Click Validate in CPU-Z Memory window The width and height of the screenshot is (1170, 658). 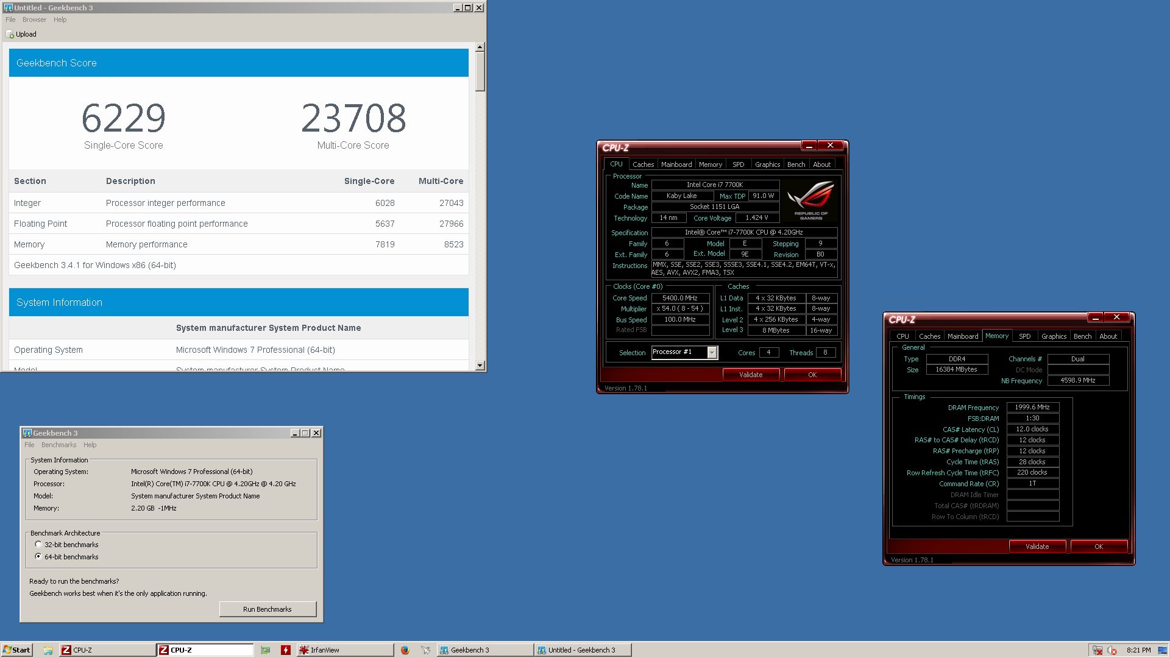point(1037,547)
